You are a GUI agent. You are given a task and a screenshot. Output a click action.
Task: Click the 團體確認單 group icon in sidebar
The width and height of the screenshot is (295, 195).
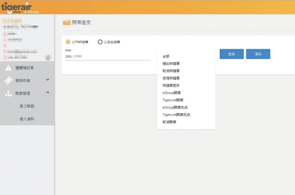[x=8, y=68]
